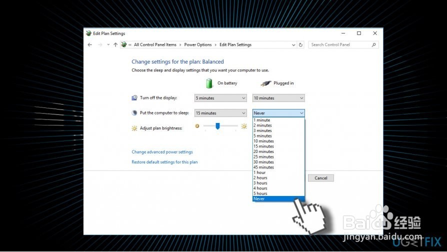The width and height of the screenshot is (447, 252).
Task: Collapse the Plugged in sleep dropdown
Action: [278, 113]
